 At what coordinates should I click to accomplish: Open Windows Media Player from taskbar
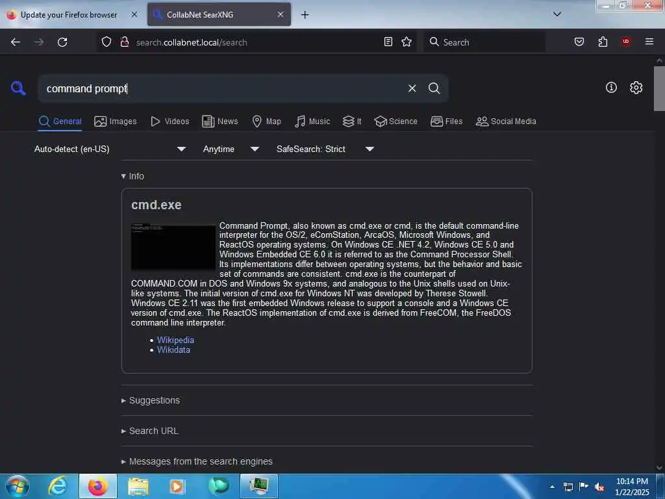(x=177, y=486)
